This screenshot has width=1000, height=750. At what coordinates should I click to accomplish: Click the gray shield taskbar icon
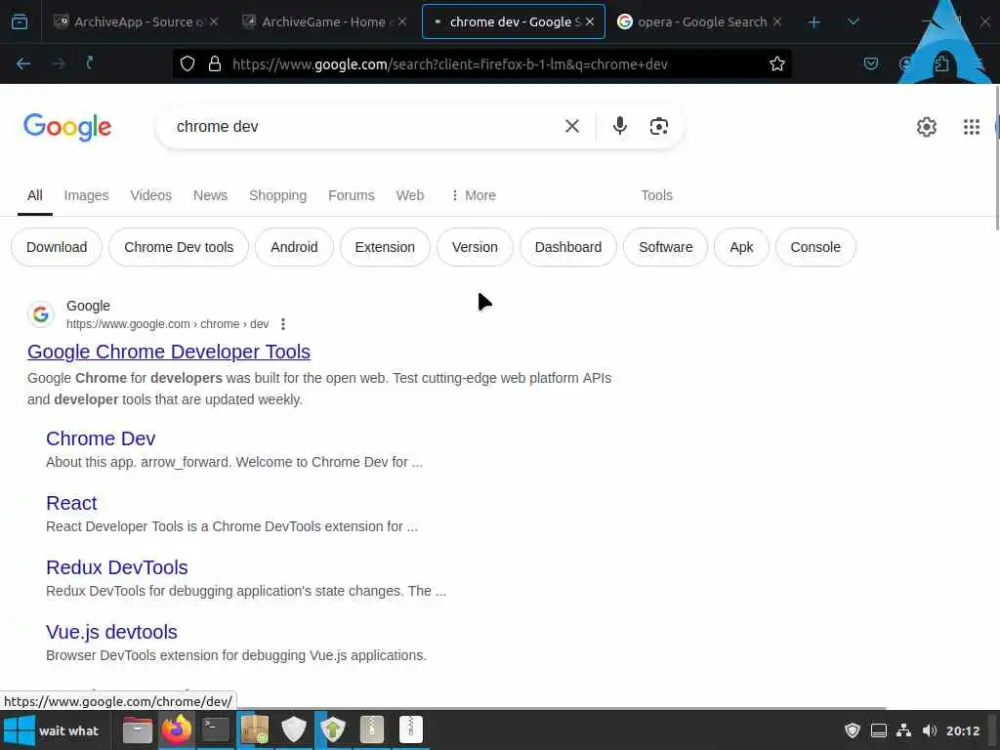pyautogui.click(x=294, y=729)
